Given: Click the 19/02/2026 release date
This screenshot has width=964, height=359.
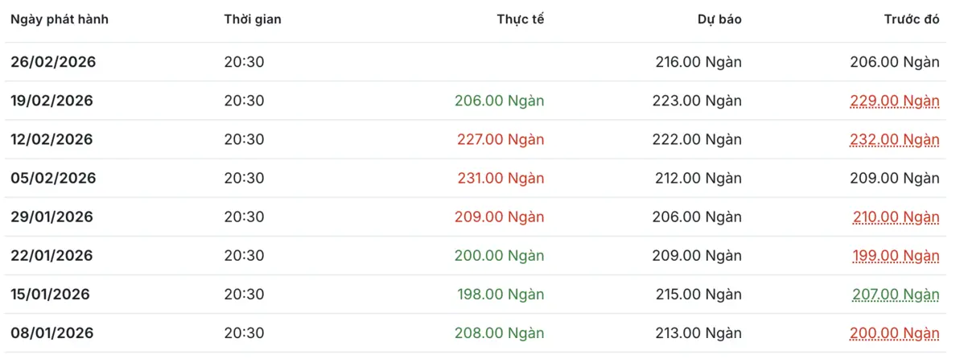Looking at the screenshot, I should (x=51, y=101).
